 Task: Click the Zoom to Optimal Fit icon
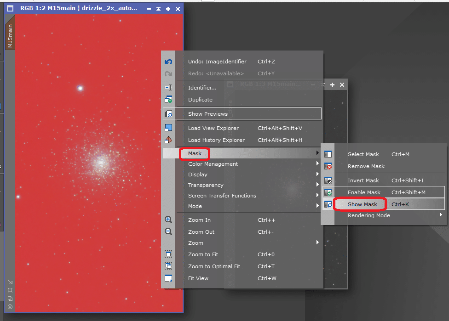pos(168,266)
